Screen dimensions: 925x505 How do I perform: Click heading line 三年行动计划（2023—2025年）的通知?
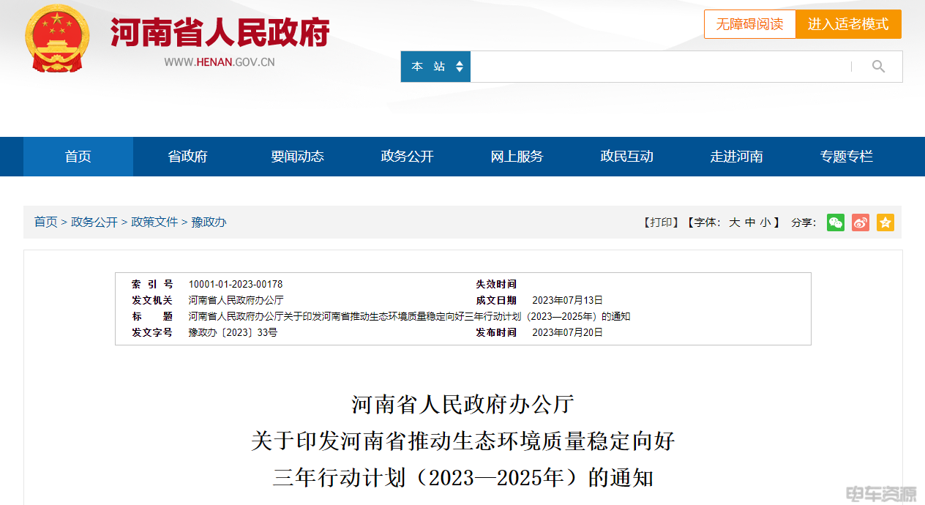click(462, 478)
